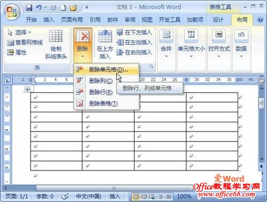This screenshot has width=267, height=202.
Task: Click the vertical scrollbar up arrow
Action: (262, 88)
